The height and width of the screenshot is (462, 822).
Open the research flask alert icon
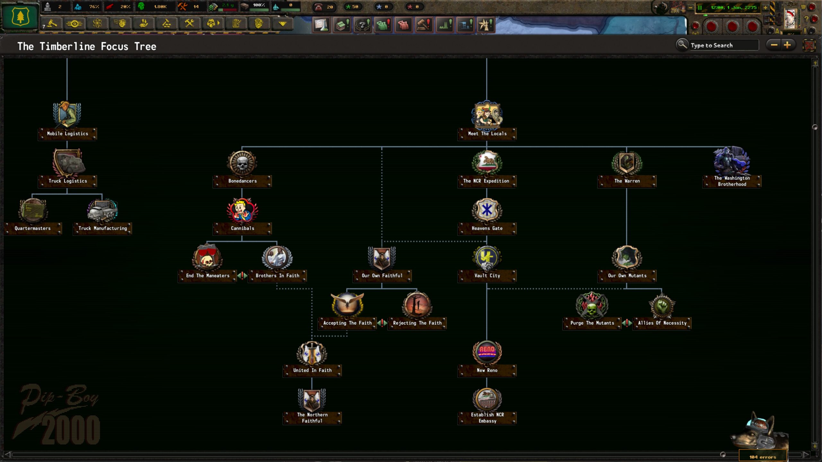pos(321,24)
